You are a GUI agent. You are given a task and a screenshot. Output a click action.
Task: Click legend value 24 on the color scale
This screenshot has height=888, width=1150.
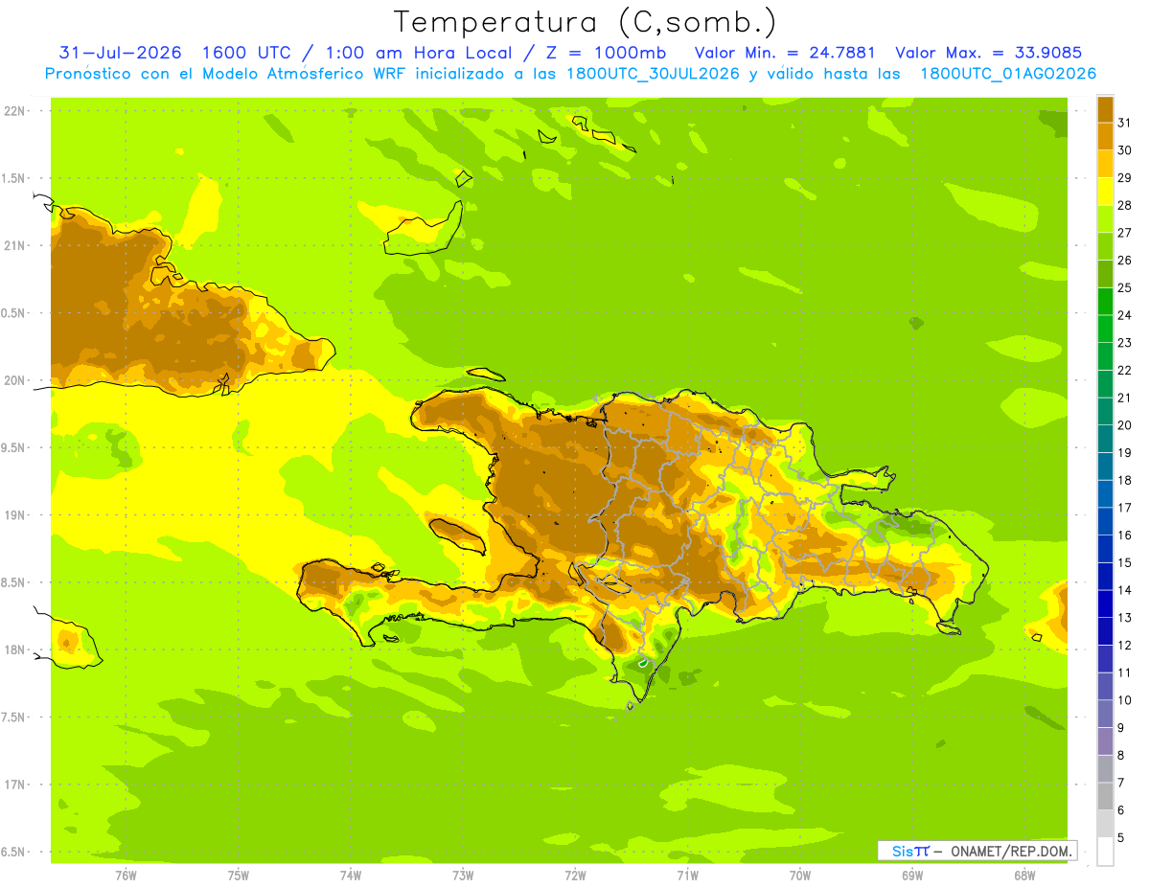point(1125,315)
